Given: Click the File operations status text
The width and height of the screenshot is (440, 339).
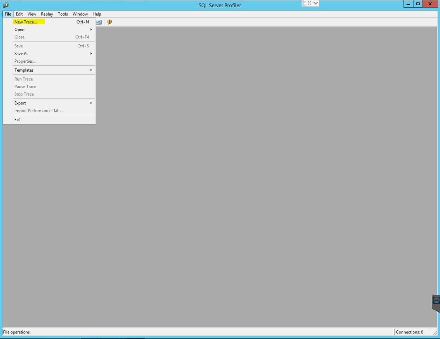Looking at the screenshot, I should click(17, 332).
